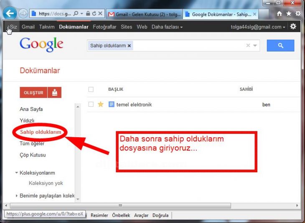The image size is (305, 223).
Task: Click +Siz in the Google bar
Action: coord(13,27)
